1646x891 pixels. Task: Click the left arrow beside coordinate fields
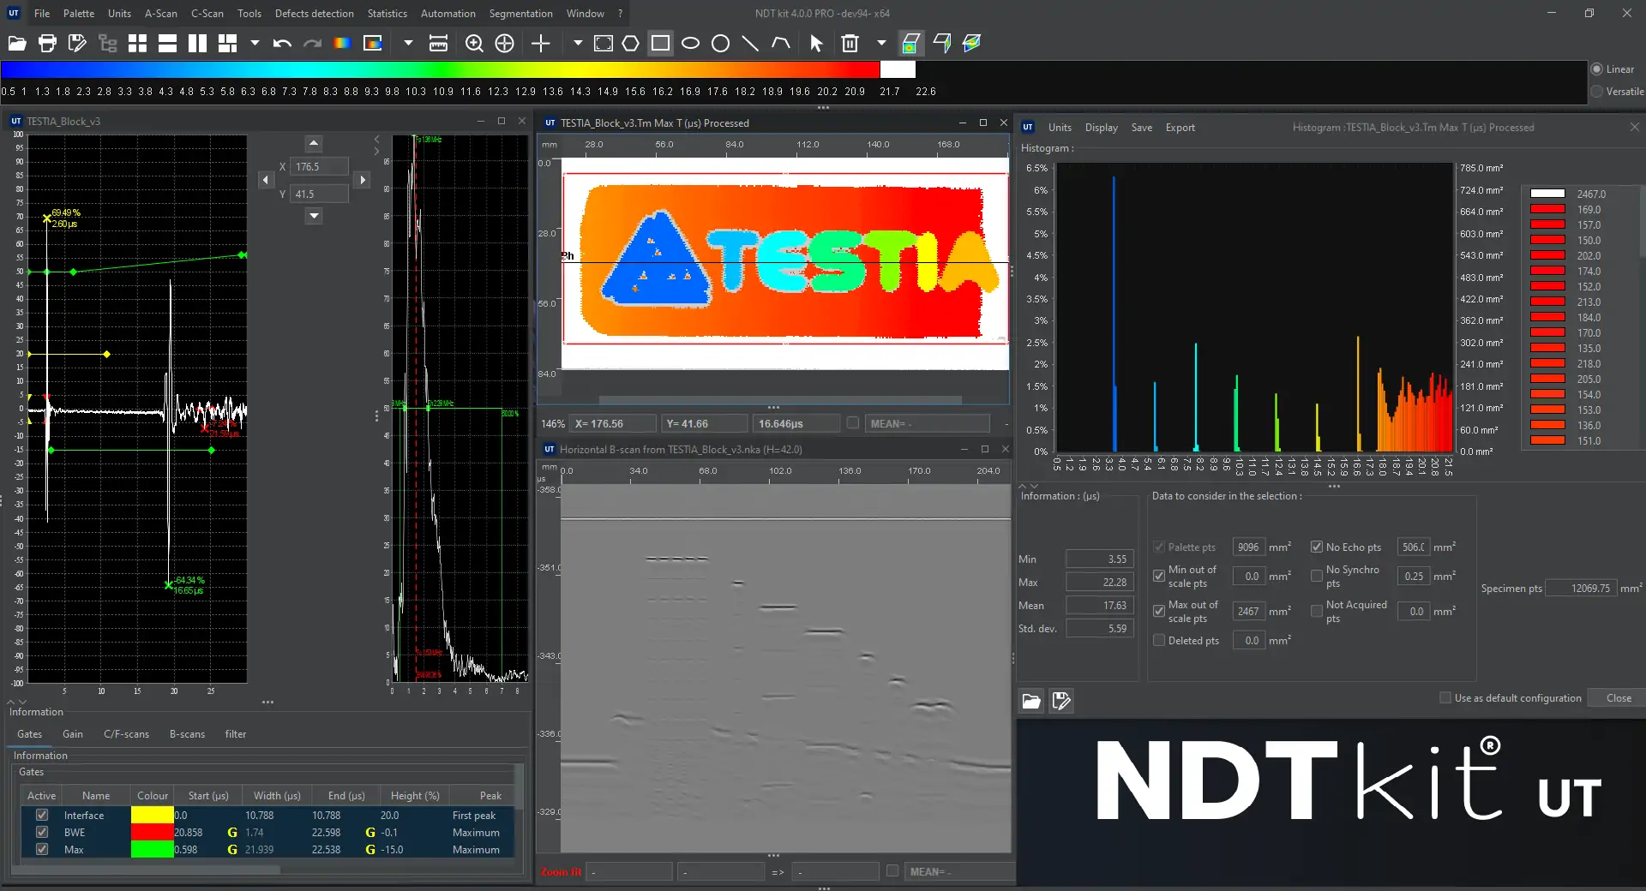click(x=266, y=180)
